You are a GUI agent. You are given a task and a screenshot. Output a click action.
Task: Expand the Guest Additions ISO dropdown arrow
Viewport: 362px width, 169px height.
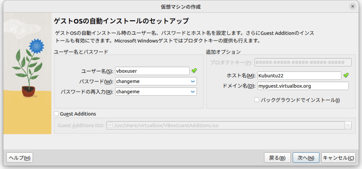348,125
